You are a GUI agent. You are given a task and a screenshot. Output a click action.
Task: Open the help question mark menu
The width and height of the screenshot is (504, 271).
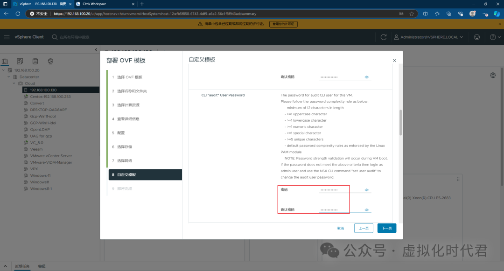tap(495, 37)
